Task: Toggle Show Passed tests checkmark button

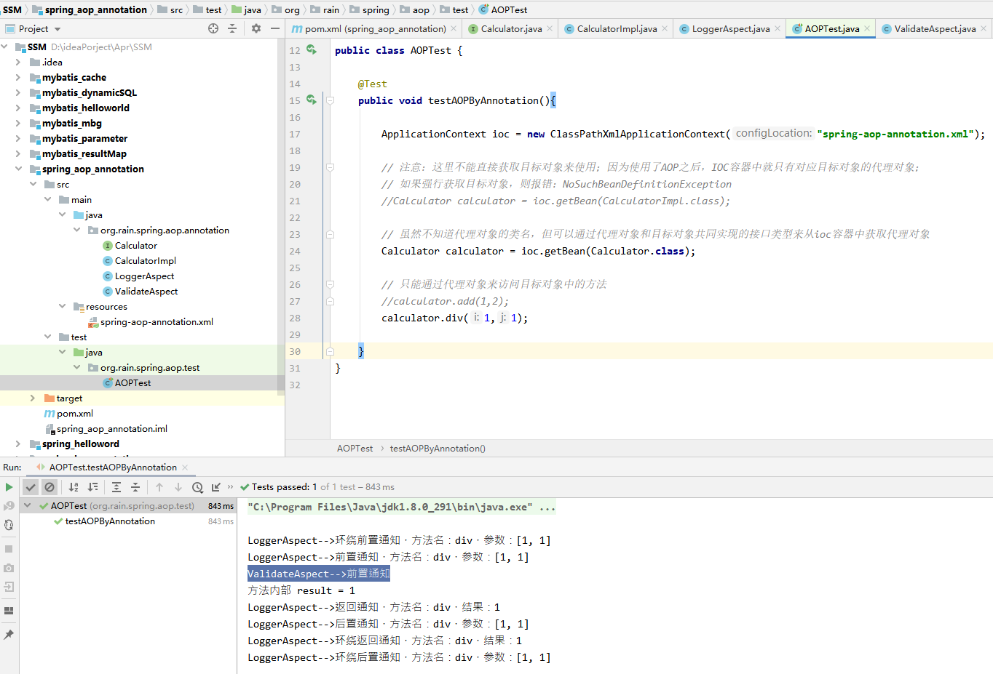Action: click(x=31, y=487)
